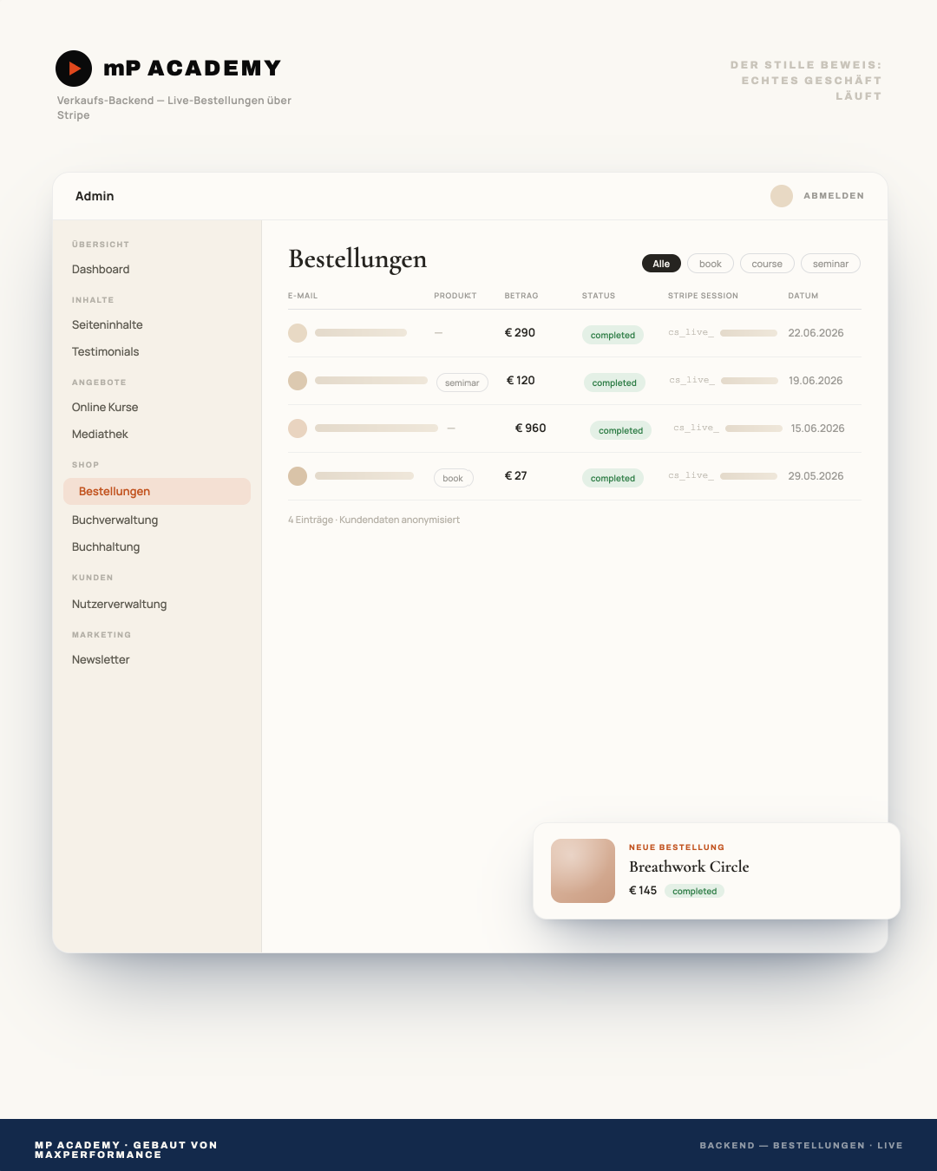Open Nutzerverwaltung
Viewport: 937px width, 1171px height.
pos(120,605)
